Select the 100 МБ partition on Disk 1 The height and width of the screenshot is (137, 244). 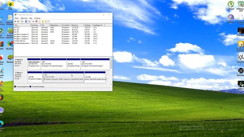click(x=35, y=77)
